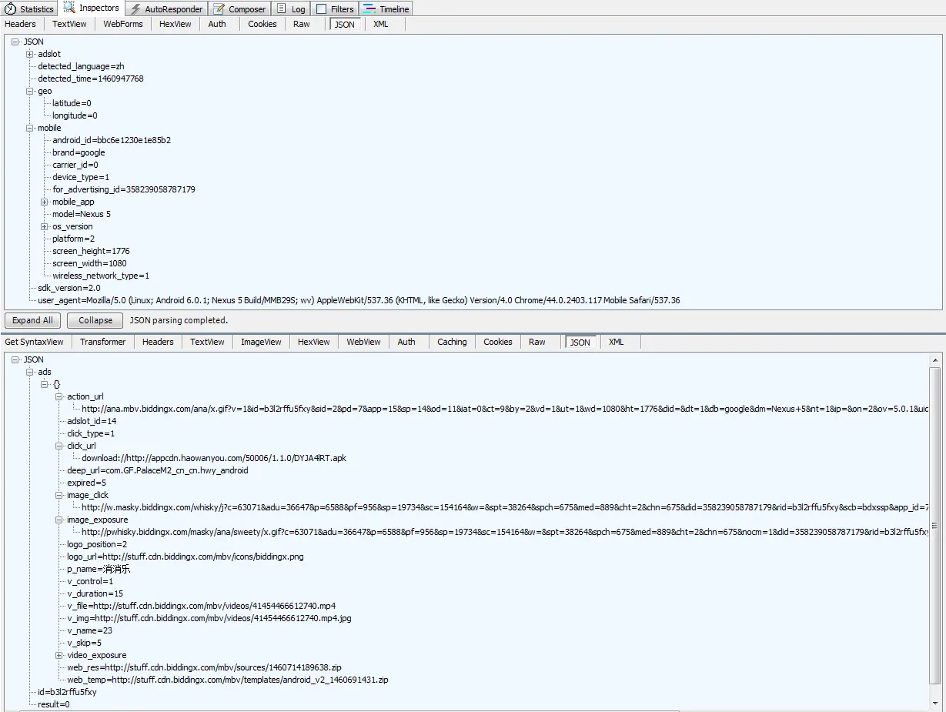Collapse the click_url node

coord(59,446)
